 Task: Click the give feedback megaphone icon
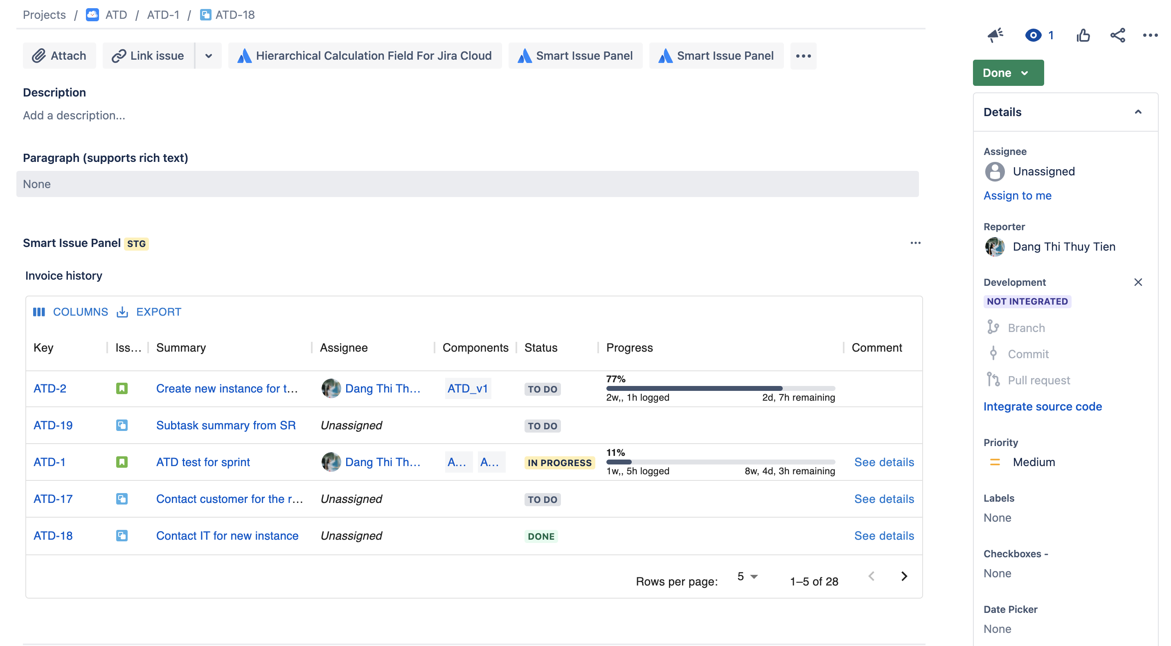[x=995, y=35]
